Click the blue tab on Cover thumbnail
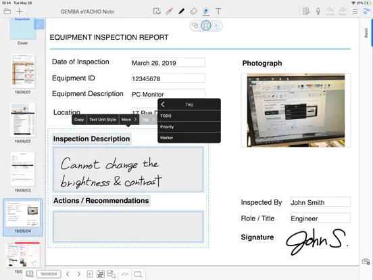373x280 pixels. (x=39, y=24)
